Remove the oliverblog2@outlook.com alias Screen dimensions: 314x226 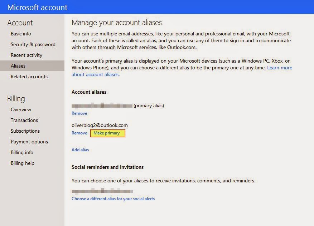(x=79, y=133)
